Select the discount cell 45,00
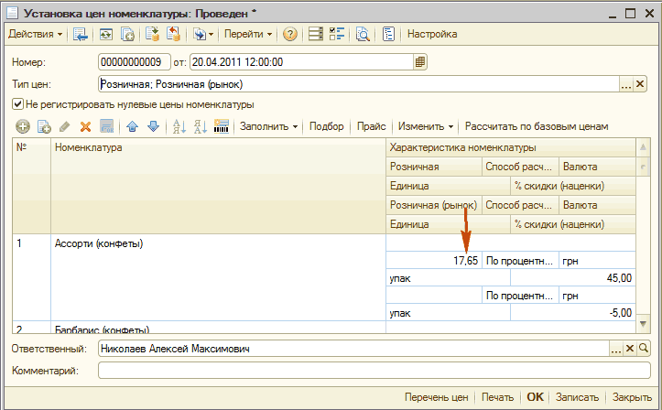This screenshot has width=662, height=410. click(x=573, y=278)
